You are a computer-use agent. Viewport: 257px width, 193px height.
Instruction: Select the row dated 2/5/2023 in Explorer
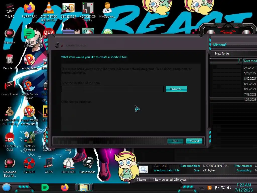click(233, 68)
